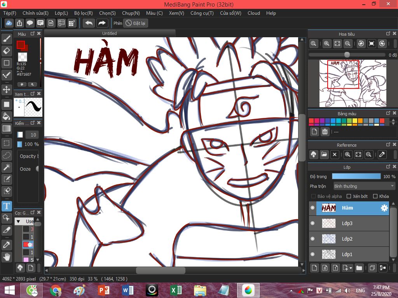Toggle visibility of Lớp3 layer
The image size is (398, 298).
click(312, 223)
